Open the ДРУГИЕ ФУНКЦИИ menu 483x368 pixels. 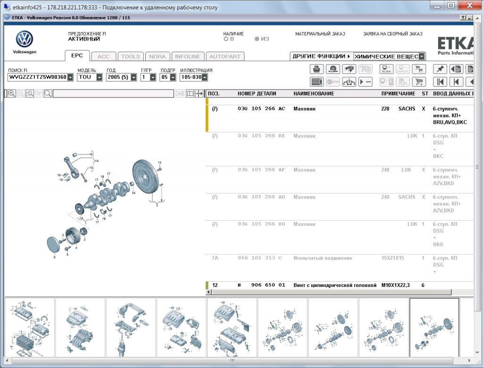click(322, 57)
